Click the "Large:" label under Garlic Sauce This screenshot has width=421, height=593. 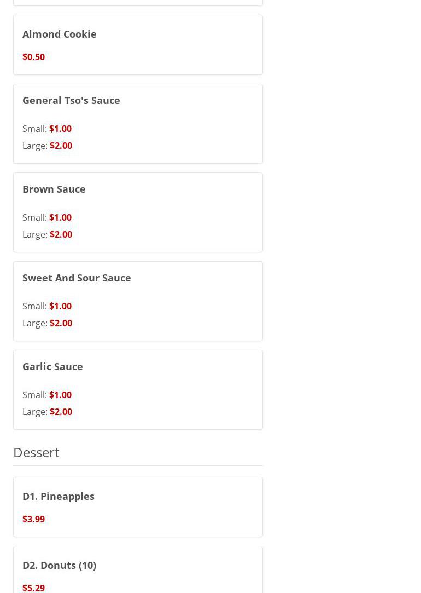coord(34,412)
